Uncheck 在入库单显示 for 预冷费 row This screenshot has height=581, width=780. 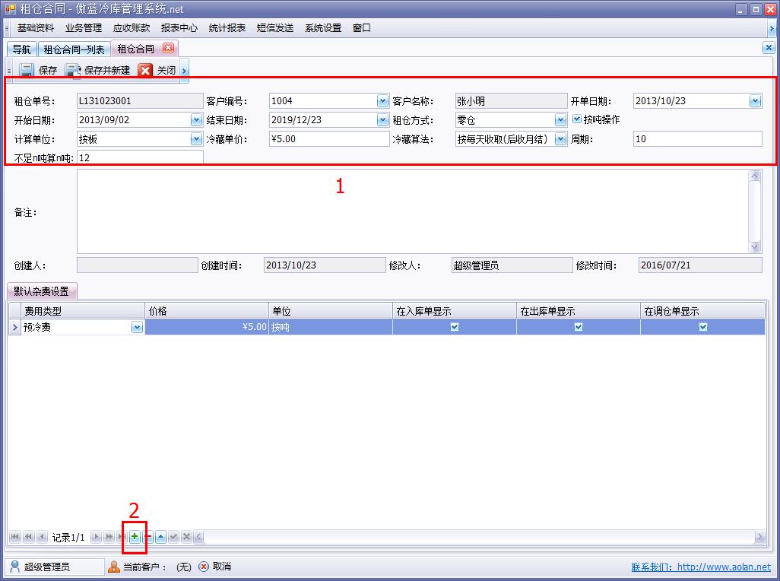click(x=455, y=327)
